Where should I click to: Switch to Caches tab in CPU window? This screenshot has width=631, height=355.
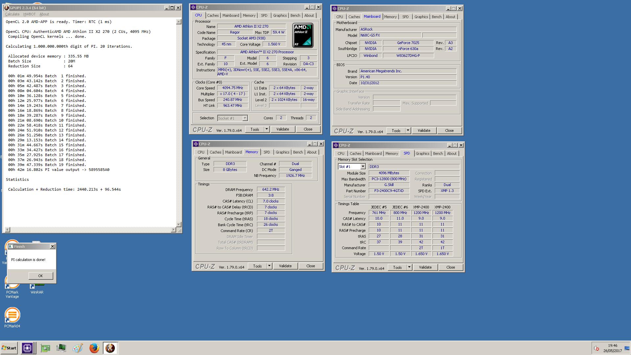pyautogui.click(x=213, y=15)
